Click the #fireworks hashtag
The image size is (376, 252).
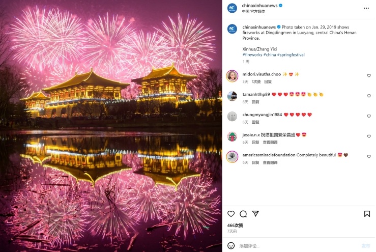[252, 54]
